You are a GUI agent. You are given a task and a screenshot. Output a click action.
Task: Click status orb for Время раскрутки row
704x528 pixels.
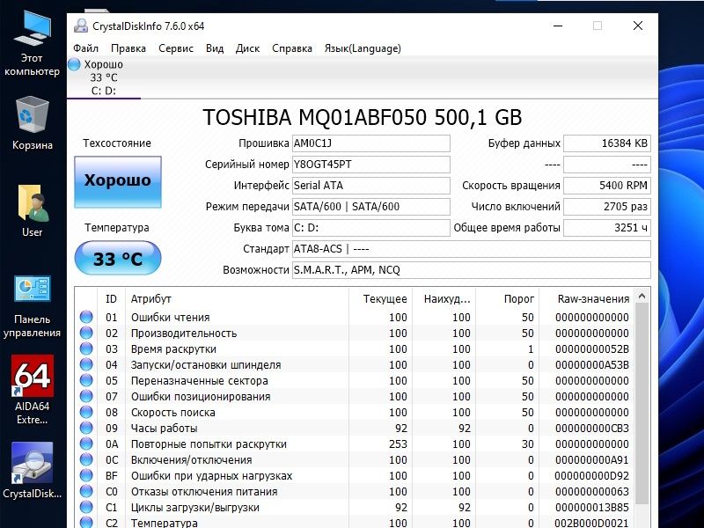click(x=86, y=348)
